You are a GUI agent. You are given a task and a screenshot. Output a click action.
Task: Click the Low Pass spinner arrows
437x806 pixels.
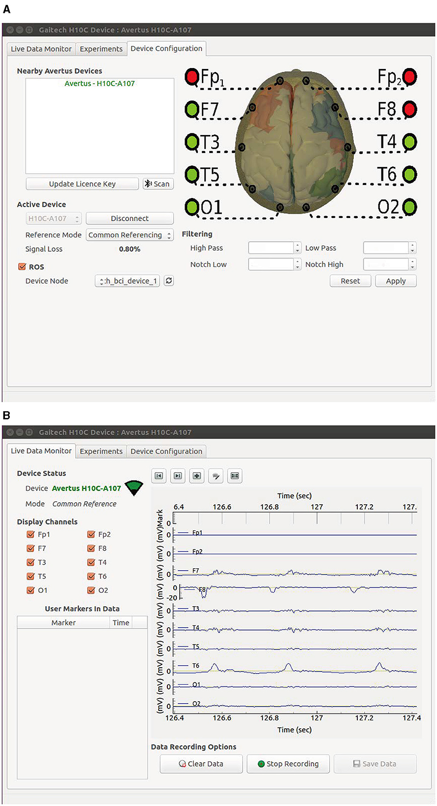pyautogui.click(x=412, y=248)
